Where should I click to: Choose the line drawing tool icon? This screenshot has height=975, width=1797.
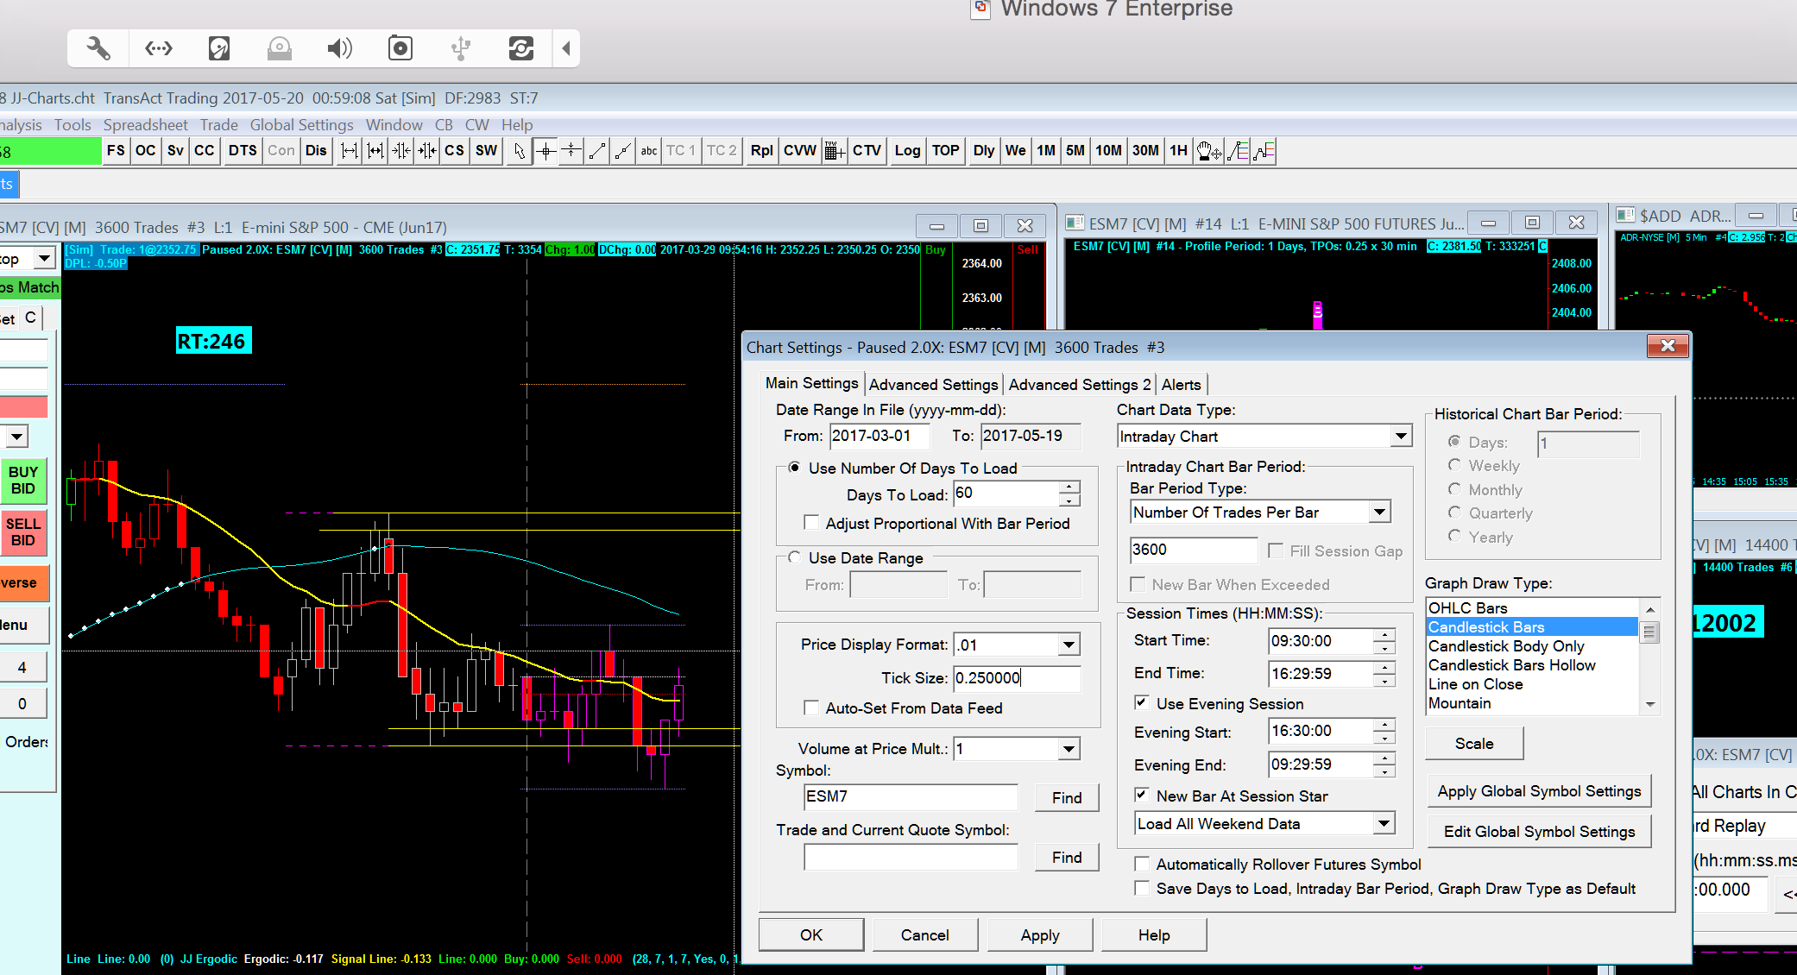[597, 151]
